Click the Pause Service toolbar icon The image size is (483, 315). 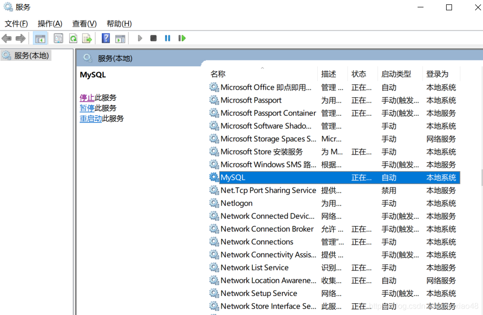pyautogui.click(x=168, y=38)
